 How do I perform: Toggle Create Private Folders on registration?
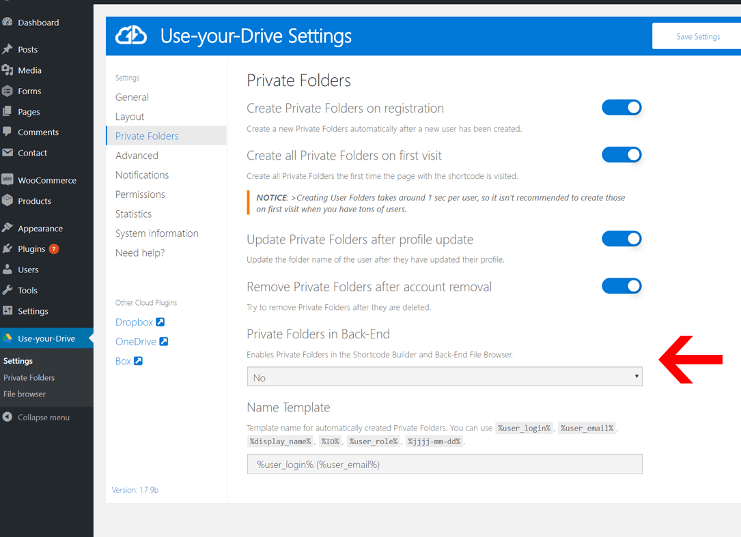click(621, 108)
